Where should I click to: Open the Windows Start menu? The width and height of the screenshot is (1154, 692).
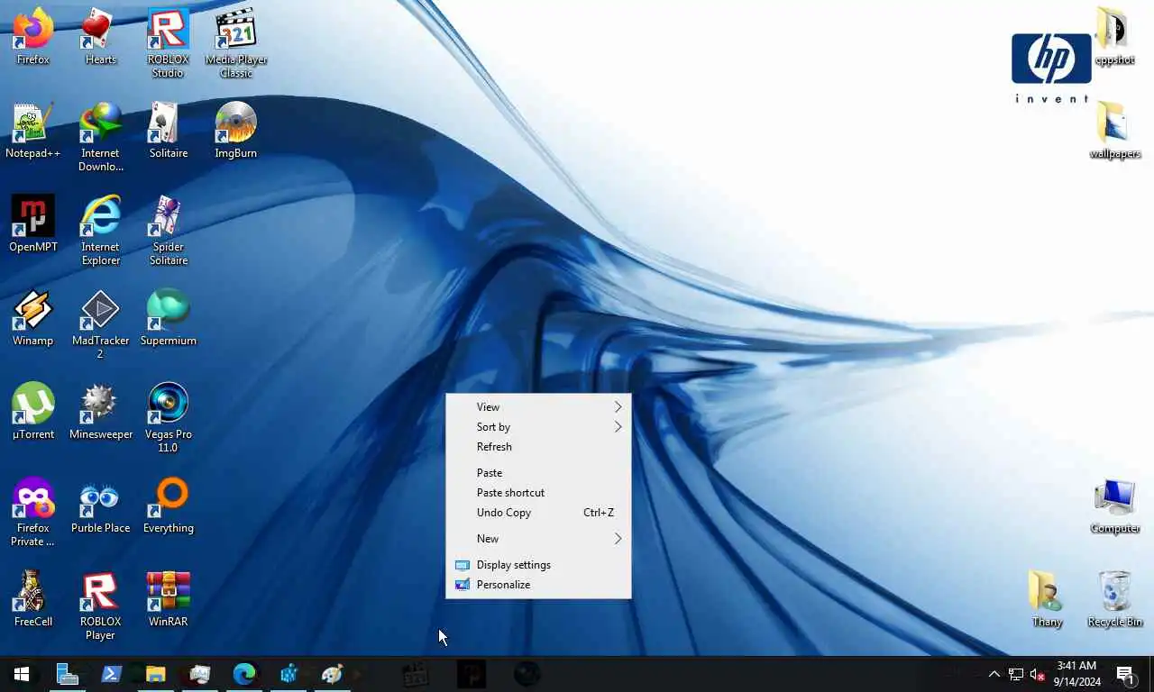22,674
